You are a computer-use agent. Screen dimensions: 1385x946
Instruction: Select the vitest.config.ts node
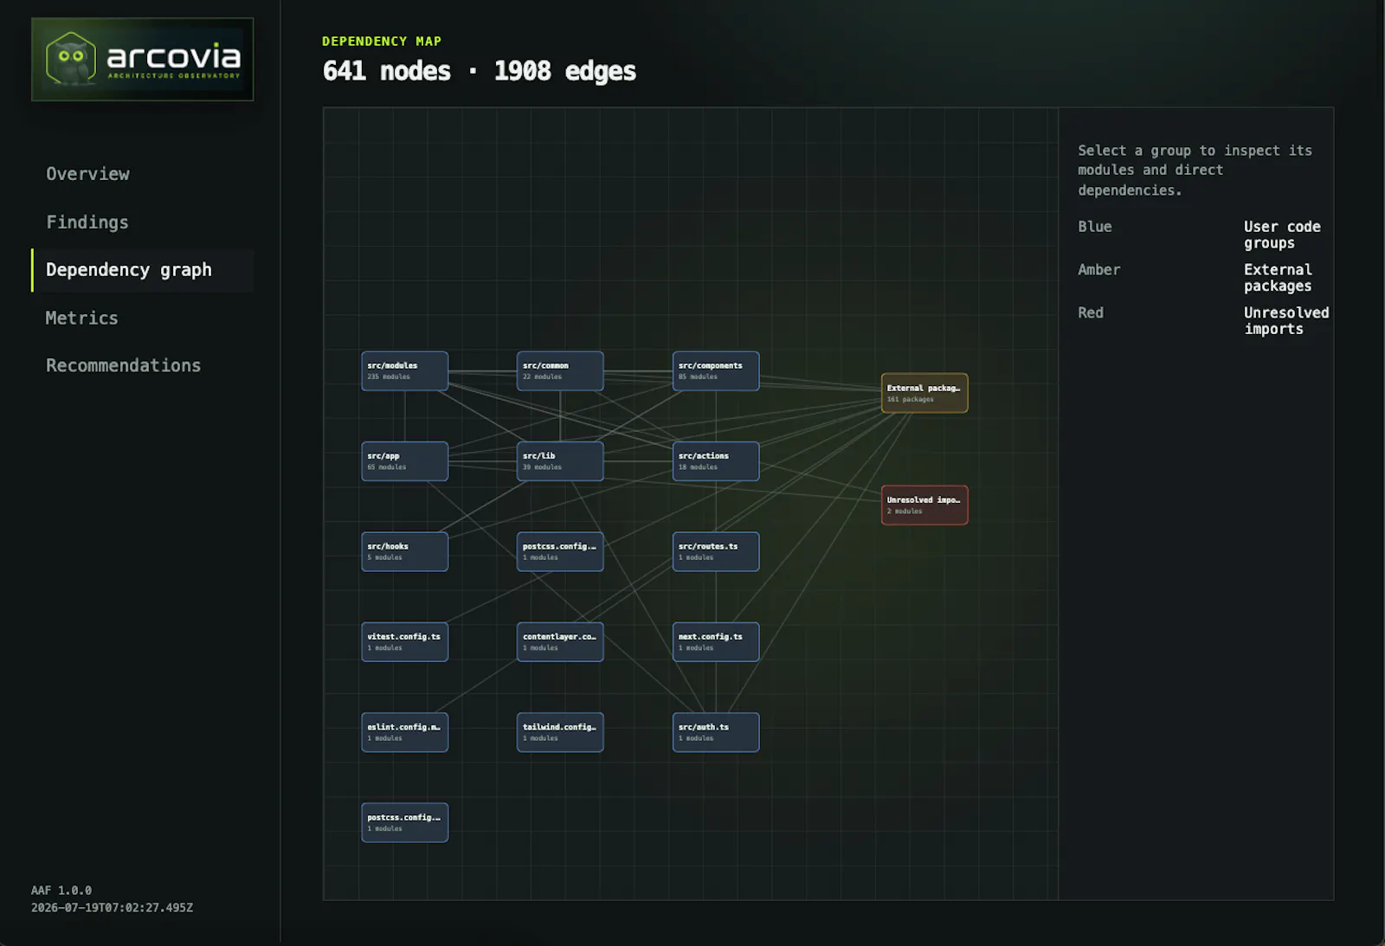tap(405, 642)
